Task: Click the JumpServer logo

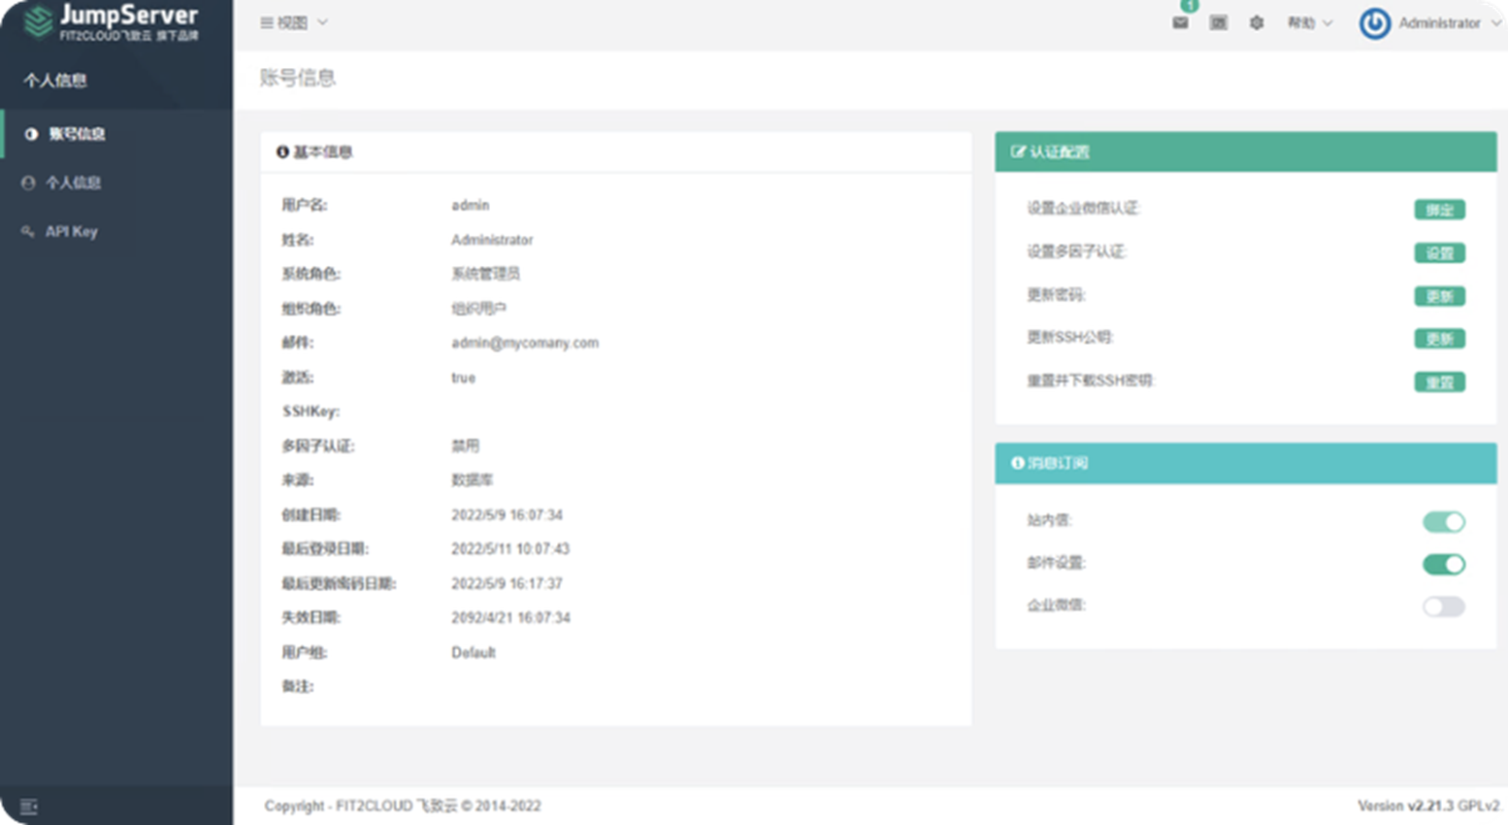Action: 111,22
